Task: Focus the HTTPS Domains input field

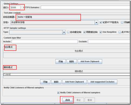Action: tap(86, 7)
